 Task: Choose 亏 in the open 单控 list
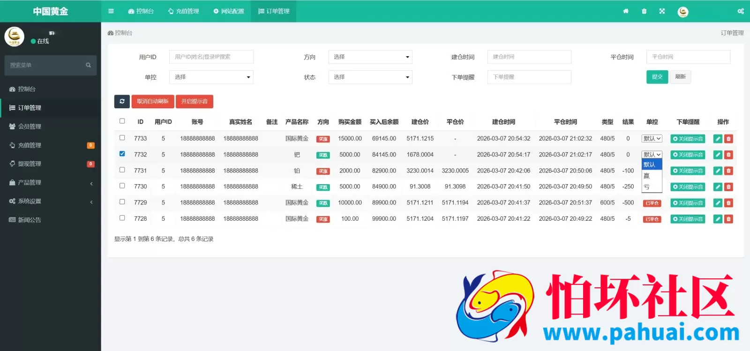652,187
